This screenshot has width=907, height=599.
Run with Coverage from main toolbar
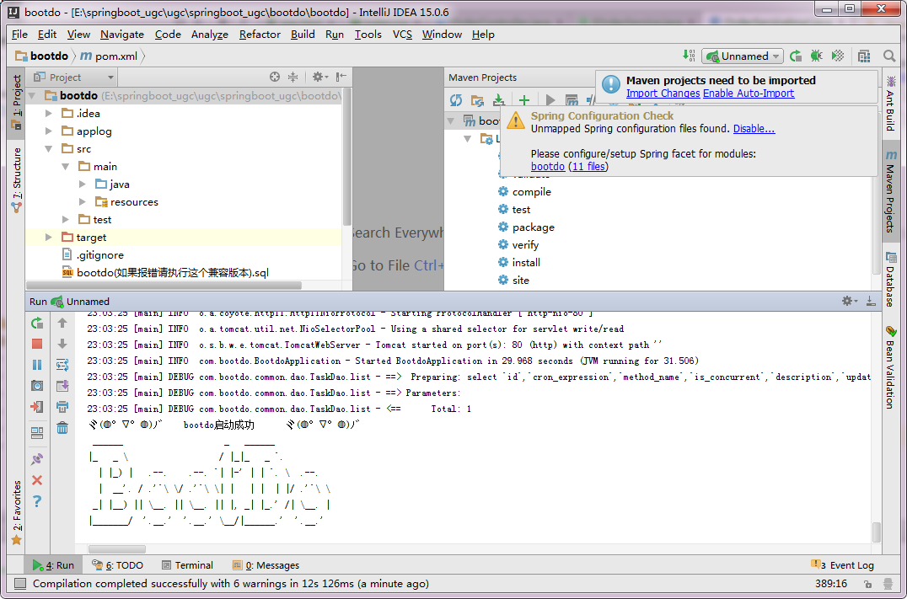838,56
